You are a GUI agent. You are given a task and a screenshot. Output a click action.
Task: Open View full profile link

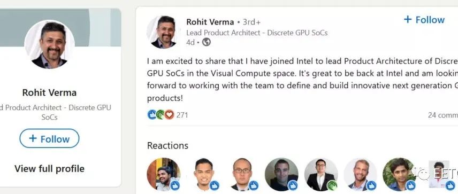point(49,169)
